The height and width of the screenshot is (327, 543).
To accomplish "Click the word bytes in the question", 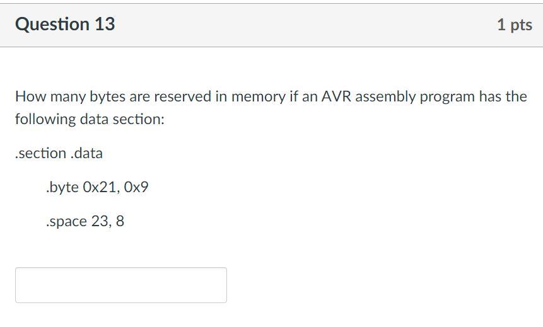I will coord(108,97).
